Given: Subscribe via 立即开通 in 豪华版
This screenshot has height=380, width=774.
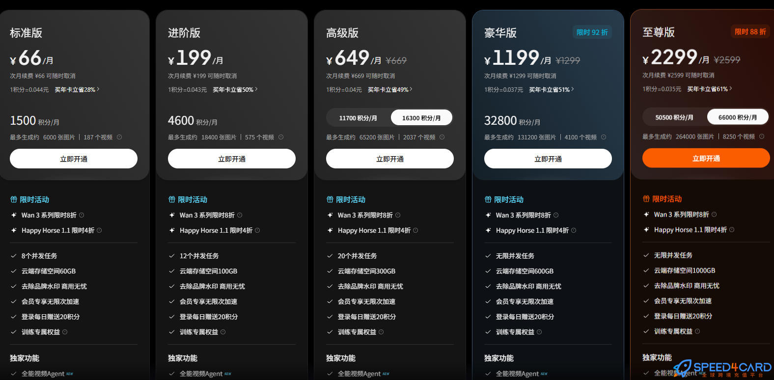Looking at the screenshot, I should point(548,159).
